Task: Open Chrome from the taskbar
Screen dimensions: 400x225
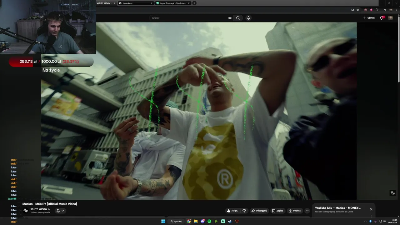Action: click(x=189, y=221)
